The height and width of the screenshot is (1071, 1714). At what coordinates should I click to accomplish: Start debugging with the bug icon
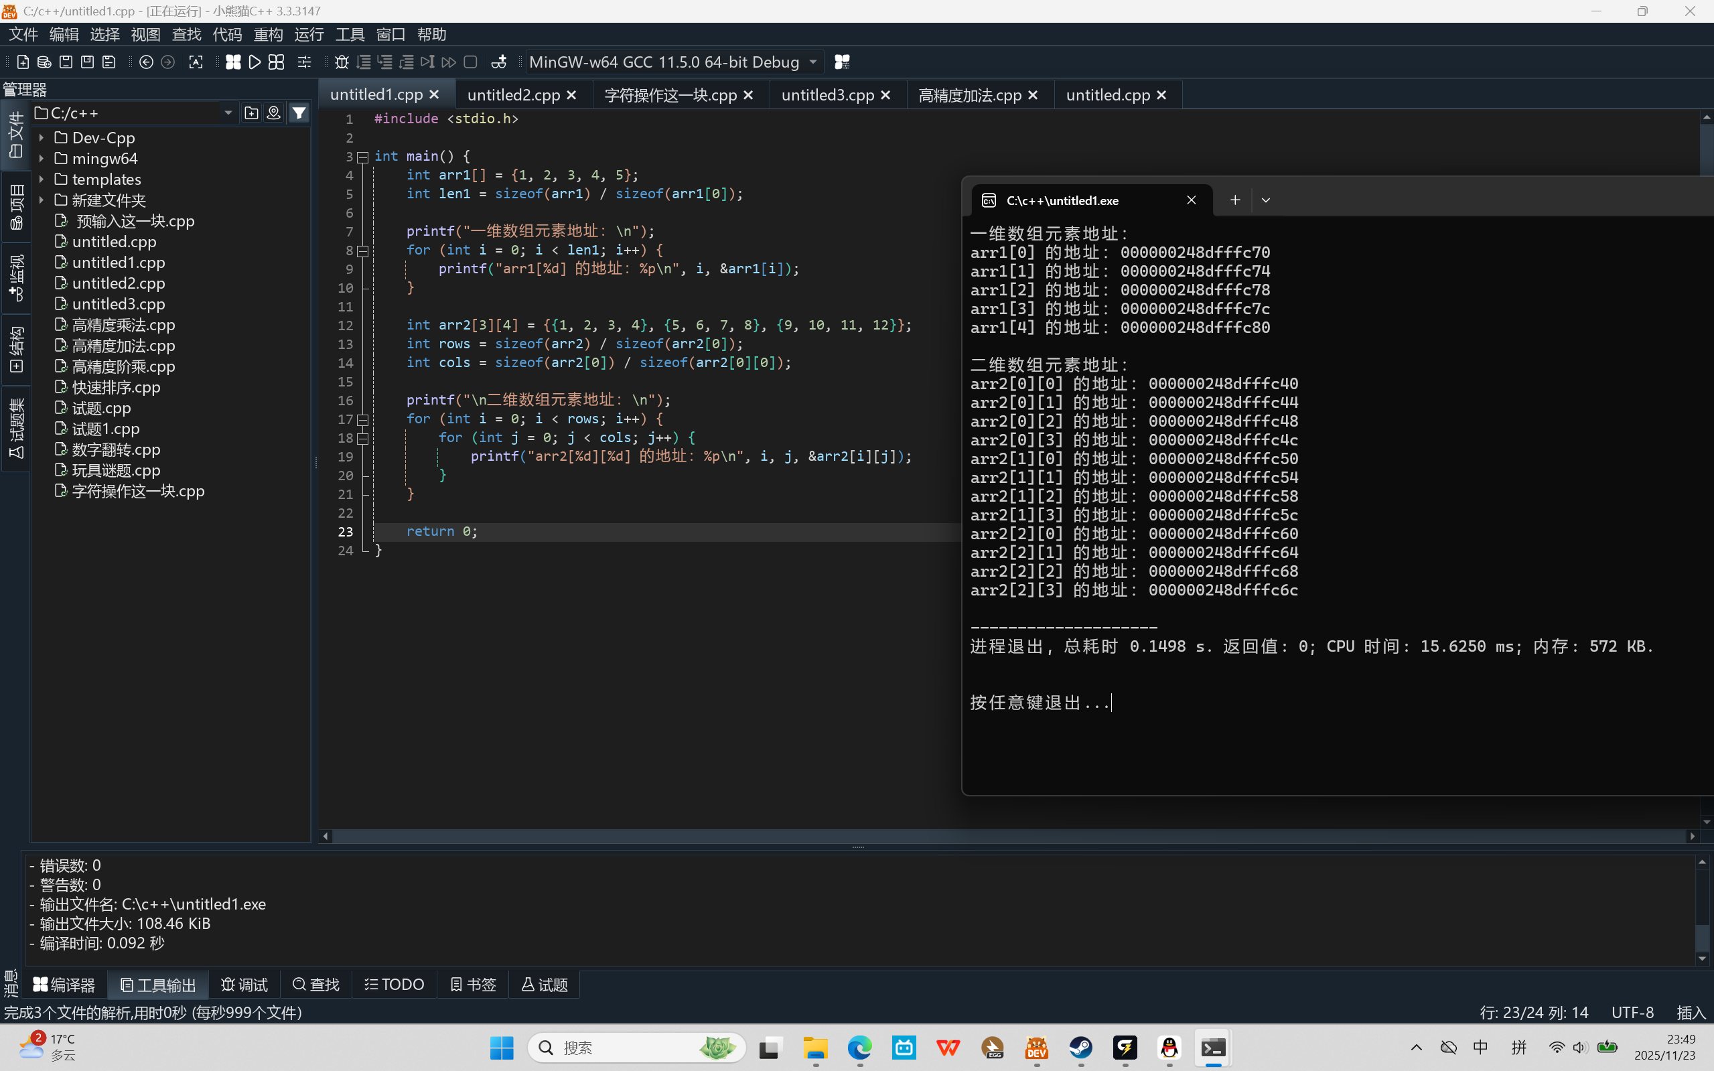[x=342, y=62]
